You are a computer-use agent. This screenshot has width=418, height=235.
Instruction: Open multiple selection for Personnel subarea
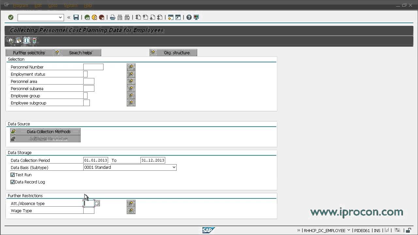131,88
